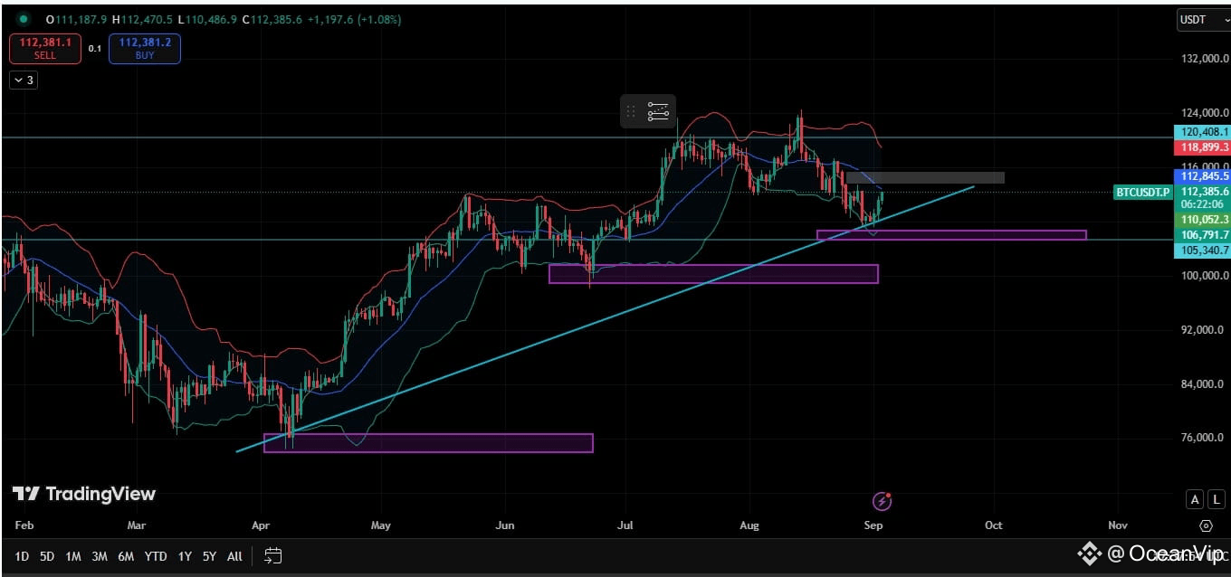1231x577 pixels.
Task: Click the red 118,899.3 price label
Action: coord(1202,147)
